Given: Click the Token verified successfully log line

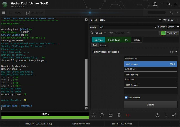Looking at the screenshot, I should (x=23, y=57).
